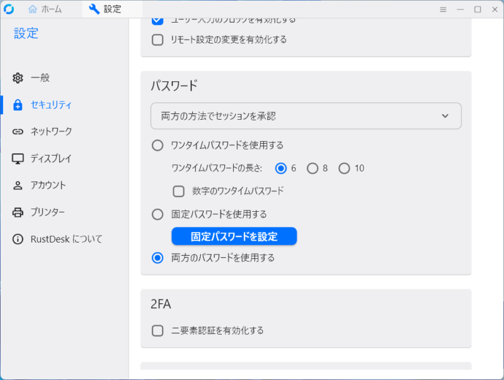The image size is (504, 380).
Task: Select ワンタイムパスワードを使用する radio option
Action: coord(157,146)
